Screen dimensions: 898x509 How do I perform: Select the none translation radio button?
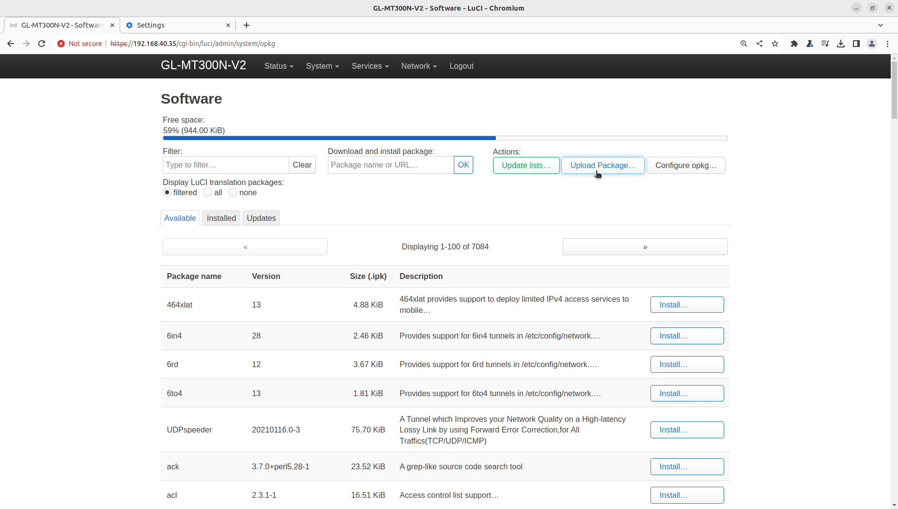coord(233,192)
